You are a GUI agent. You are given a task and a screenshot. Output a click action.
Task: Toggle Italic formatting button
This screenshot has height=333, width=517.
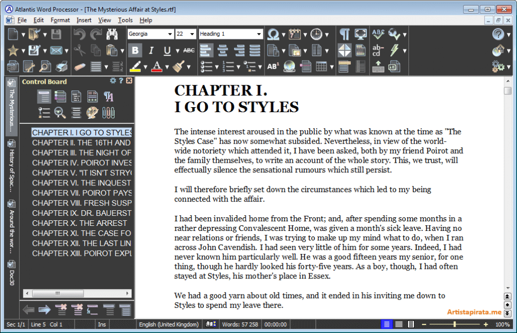(x=150, y=50)
